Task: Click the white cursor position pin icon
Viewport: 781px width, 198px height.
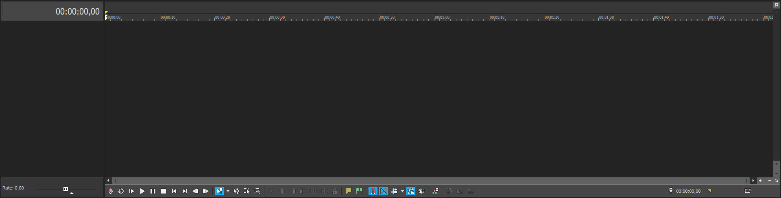Action: 671,190
